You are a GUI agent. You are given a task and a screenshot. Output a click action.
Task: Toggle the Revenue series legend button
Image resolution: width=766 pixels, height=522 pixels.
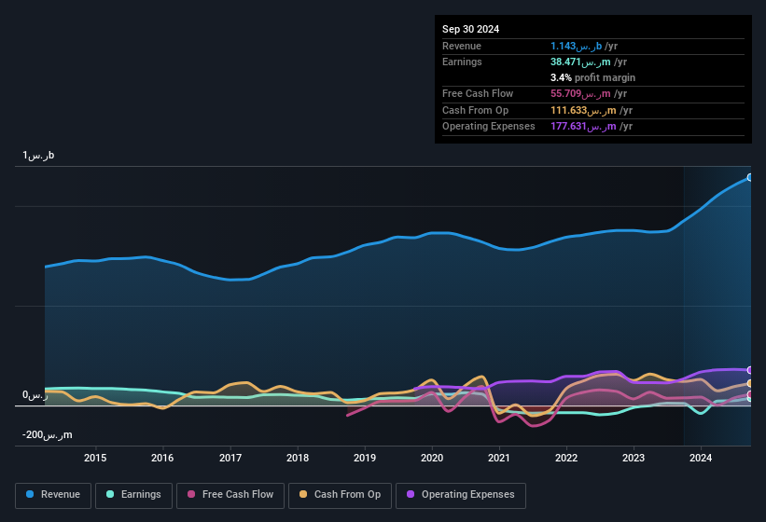point(54,495)
